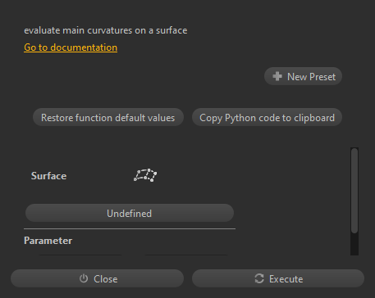Execute the curvature evaluation function

(278, 278)
